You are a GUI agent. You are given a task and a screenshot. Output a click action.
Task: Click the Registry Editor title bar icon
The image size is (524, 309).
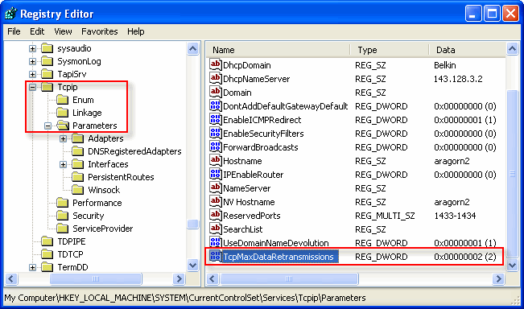10,14
